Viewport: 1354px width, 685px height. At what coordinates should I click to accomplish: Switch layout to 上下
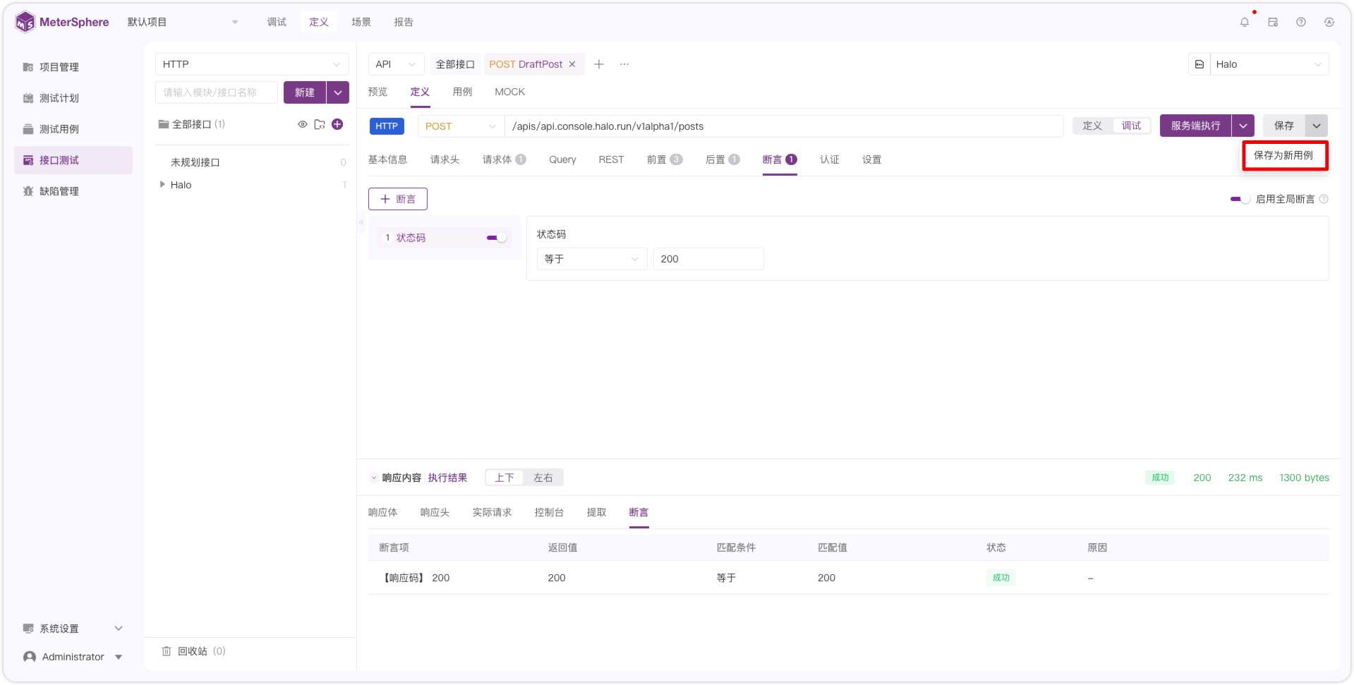[x=504, y=478]
